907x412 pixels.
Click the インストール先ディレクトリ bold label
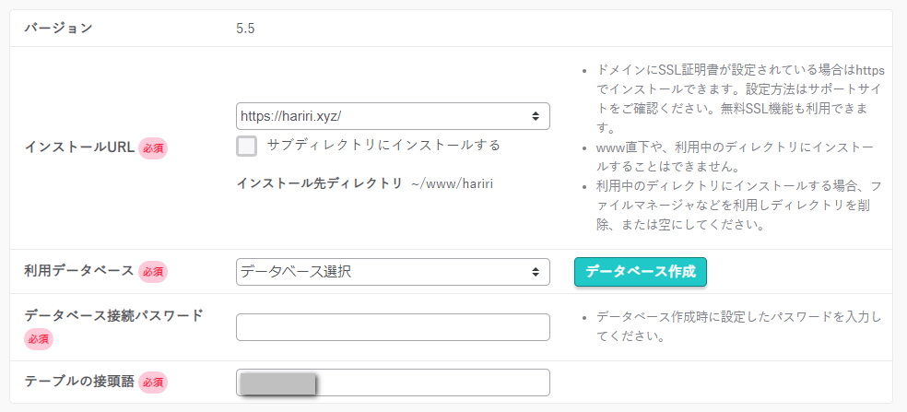319,183
